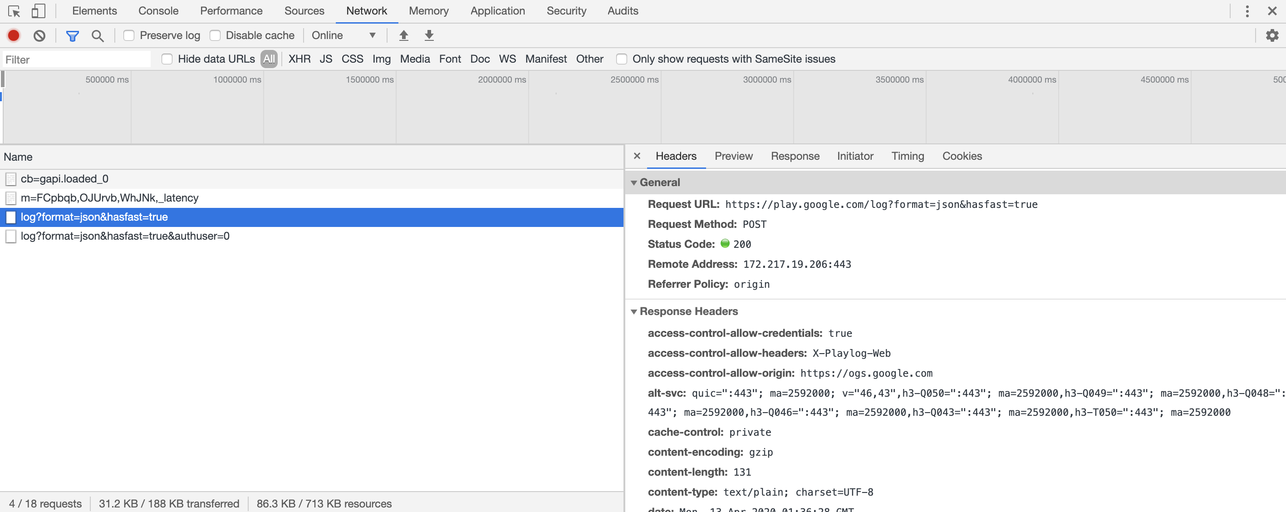Filter requests by Media

(415, 59)
